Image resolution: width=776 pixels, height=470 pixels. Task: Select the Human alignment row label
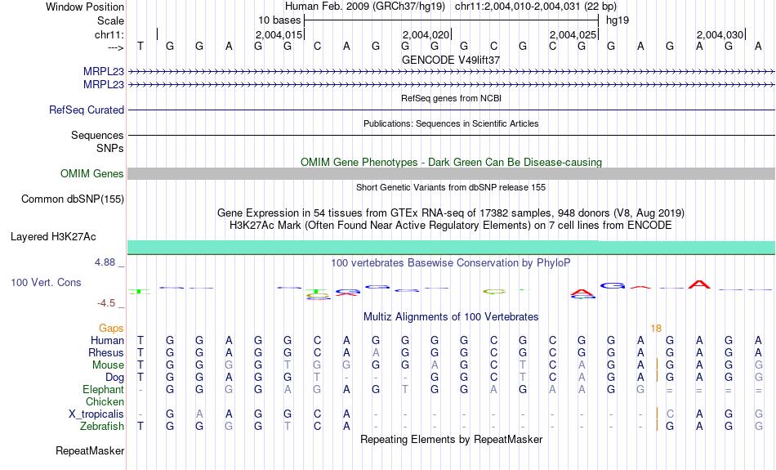point(107,340)
